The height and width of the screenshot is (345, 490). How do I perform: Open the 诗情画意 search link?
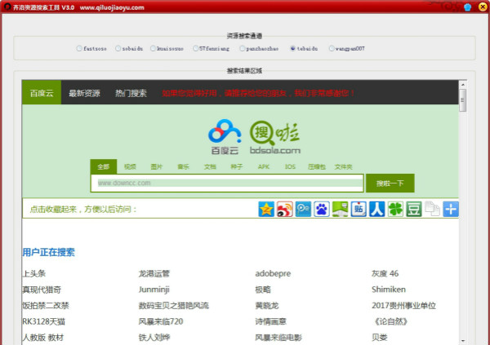(x=270, y=321)
